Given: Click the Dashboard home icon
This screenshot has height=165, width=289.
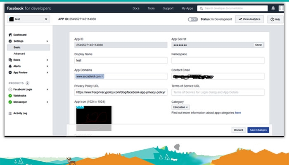Looking at the screenshot, I should pos(10,35).
